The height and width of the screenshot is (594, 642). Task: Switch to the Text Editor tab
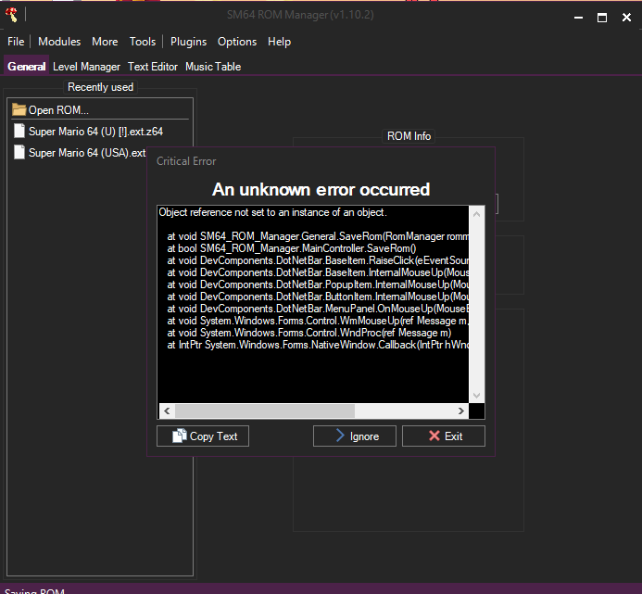click(x=153, y=67)
